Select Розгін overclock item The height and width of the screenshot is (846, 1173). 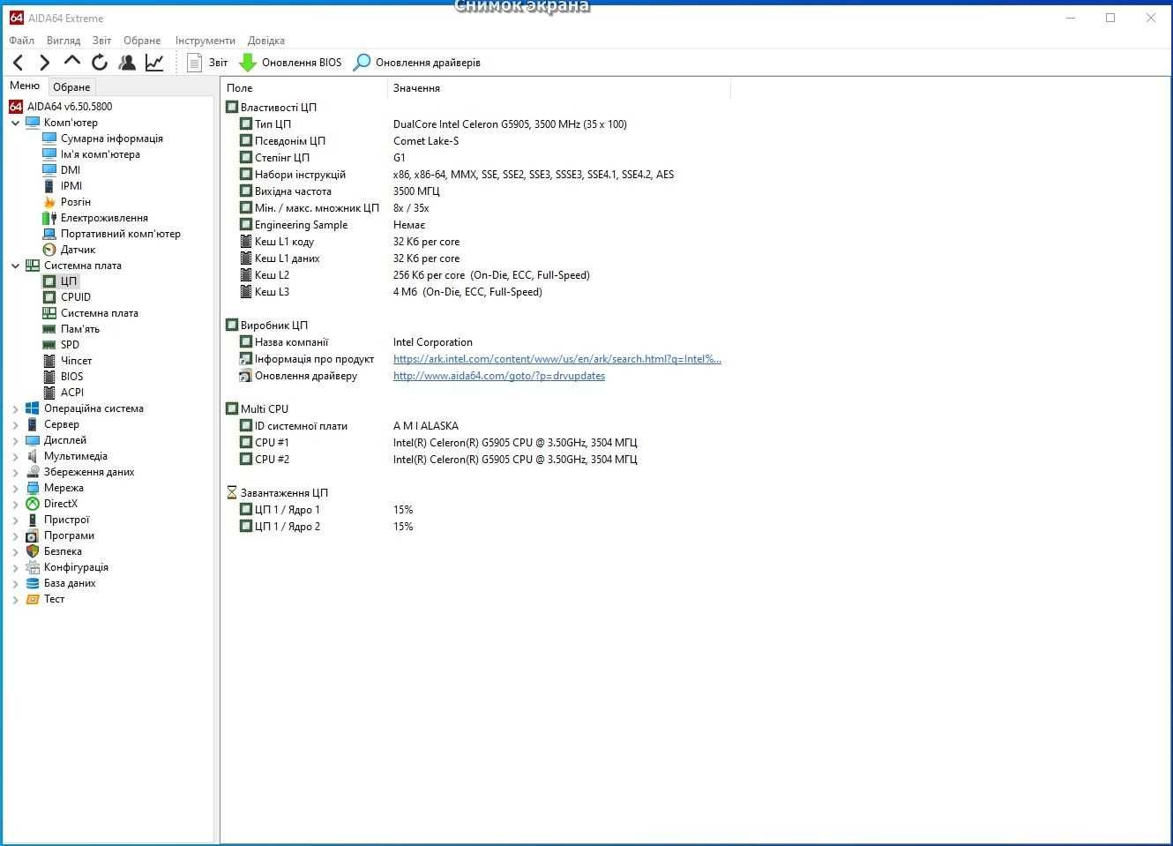point(76,202)
